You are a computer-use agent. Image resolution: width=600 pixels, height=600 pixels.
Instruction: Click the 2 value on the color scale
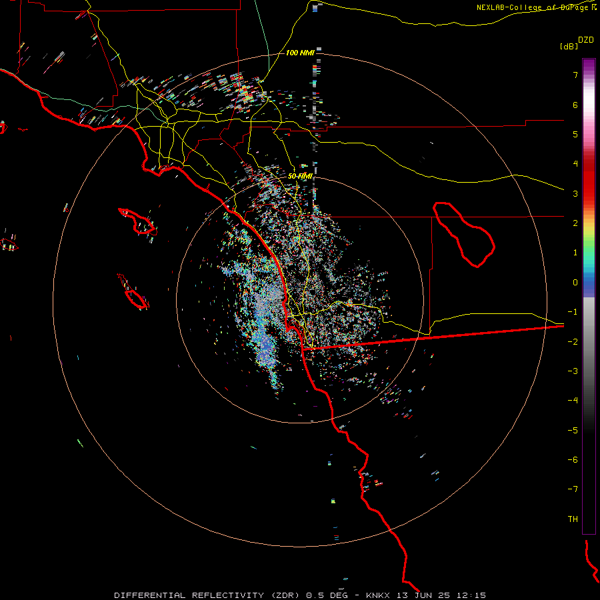pos(575,223)
